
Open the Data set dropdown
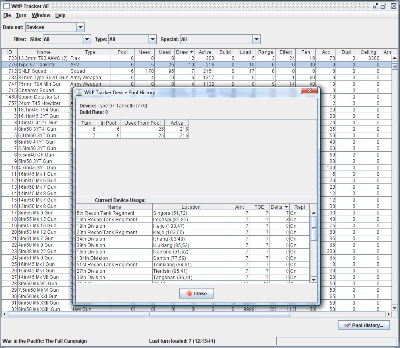pyautogui.click(x=80, y=27)
